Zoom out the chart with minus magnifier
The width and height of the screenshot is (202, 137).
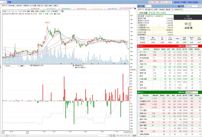pos(111,135)
